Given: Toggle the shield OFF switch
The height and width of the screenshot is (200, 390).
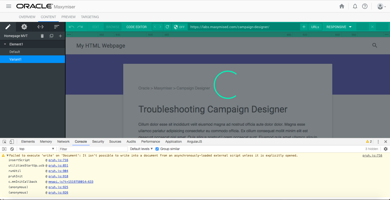Looking at the screenshot, I should [180, 27].
